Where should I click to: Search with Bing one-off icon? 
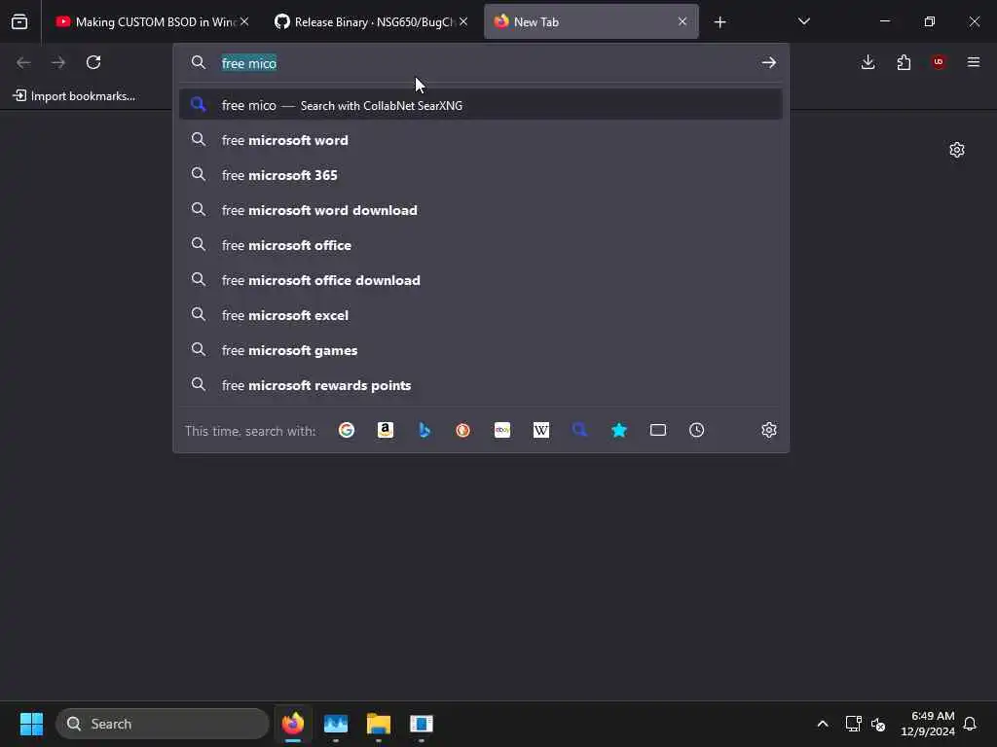425,430
